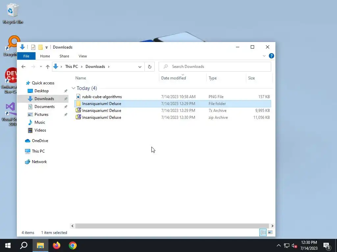
Task: Click the 11,056 KB size cell
Action: [x=262, y=117]
